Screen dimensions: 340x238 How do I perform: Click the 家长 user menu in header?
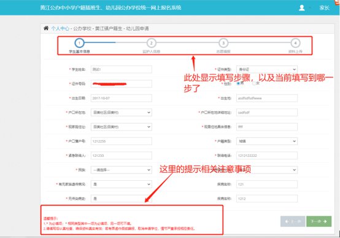click(x=324, y=8)
